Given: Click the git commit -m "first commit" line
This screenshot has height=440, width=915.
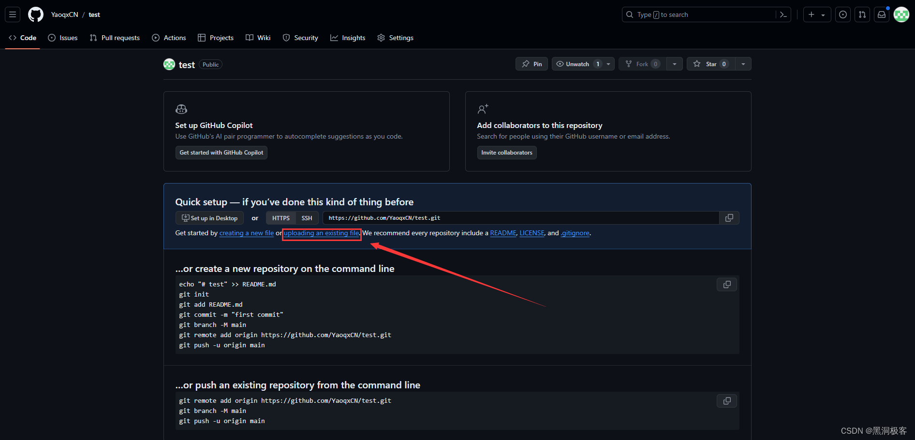Looking at the screenshot, I should click(x=231, y=314).
